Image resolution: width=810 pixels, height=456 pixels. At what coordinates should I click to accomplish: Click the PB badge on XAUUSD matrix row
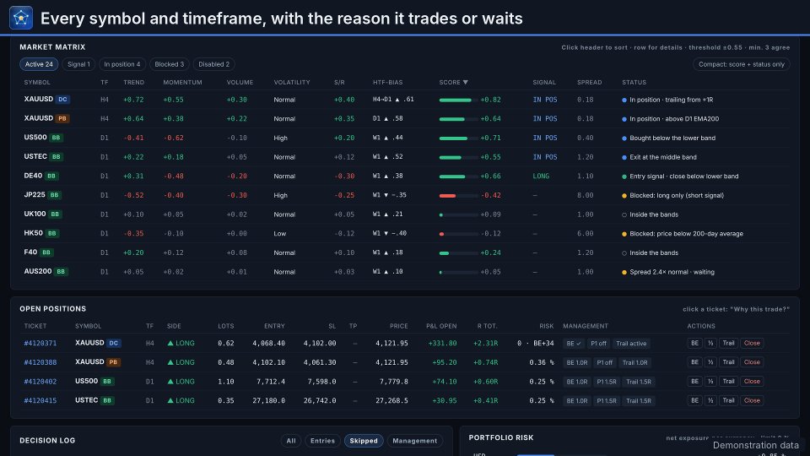pyautogui.click(x=62, y=118)
